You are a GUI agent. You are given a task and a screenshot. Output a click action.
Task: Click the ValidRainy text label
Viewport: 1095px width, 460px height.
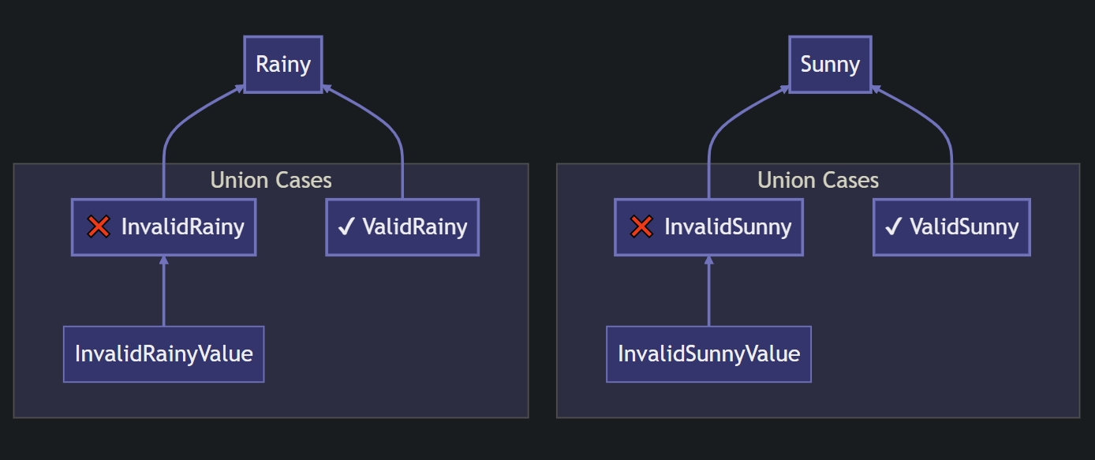(x=414, y=227)
